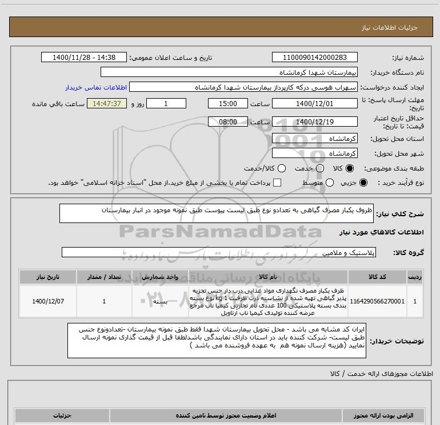Click the response deadline date 1400/12/01

pyautogui.click(x=314, y=103)
